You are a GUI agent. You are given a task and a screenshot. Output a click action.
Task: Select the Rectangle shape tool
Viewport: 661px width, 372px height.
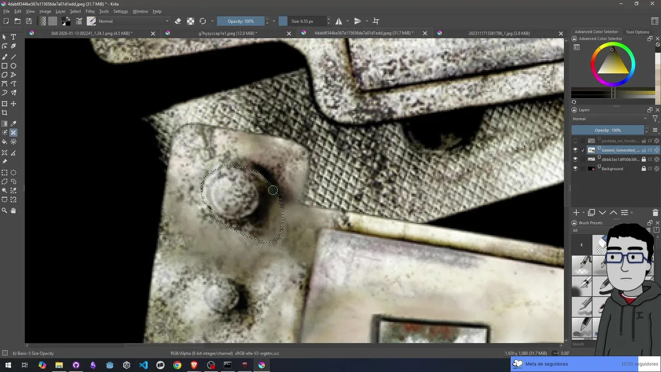coord(5,66)
